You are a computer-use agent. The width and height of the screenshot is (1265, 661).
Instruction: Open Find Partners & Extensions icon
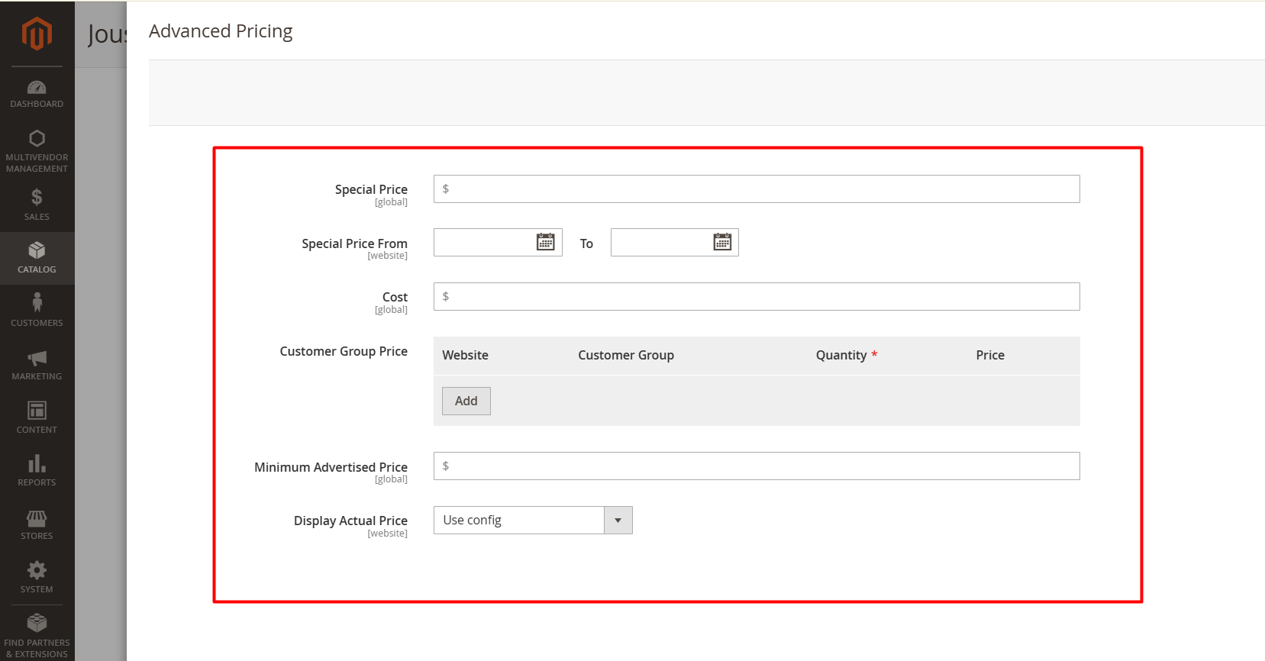[37, 623]
